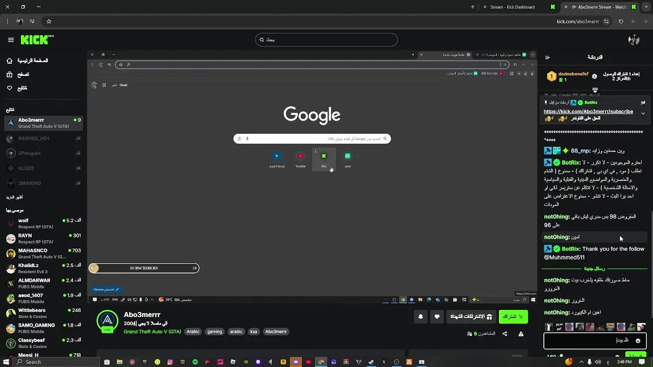653x367 pixels.
Task: Expand the leaderboard down arrow in chat
Action: tap(595, 90)
